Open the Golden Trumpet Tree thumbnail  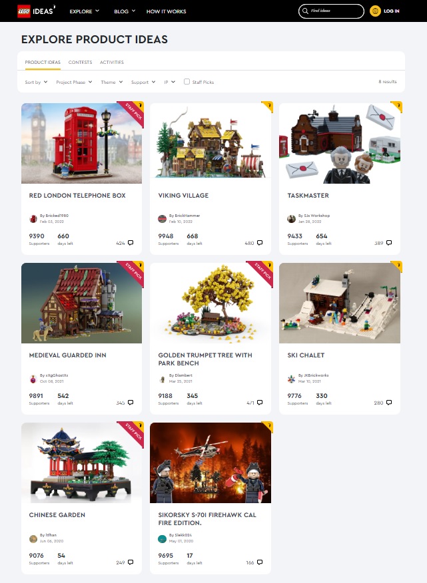[x=211, y=303]
